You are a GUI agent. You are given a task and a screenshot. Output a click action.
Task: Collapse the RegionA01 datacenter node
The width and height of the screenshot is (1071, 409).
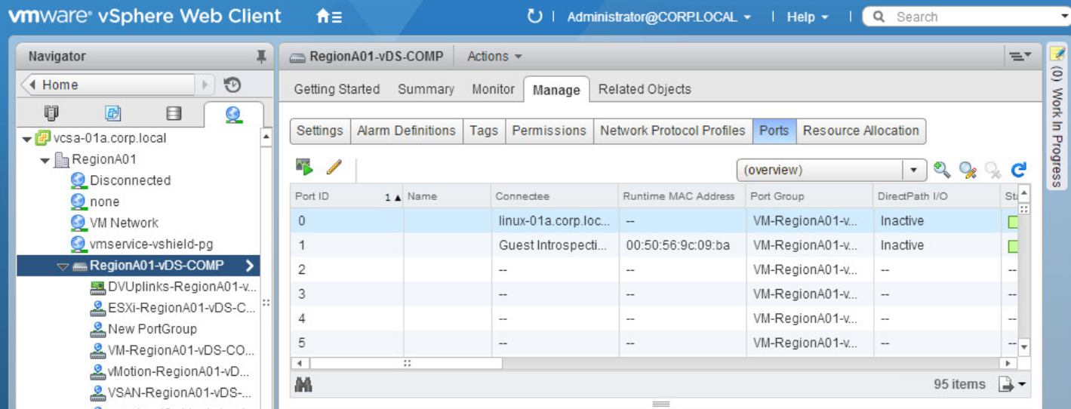[45, 160]
